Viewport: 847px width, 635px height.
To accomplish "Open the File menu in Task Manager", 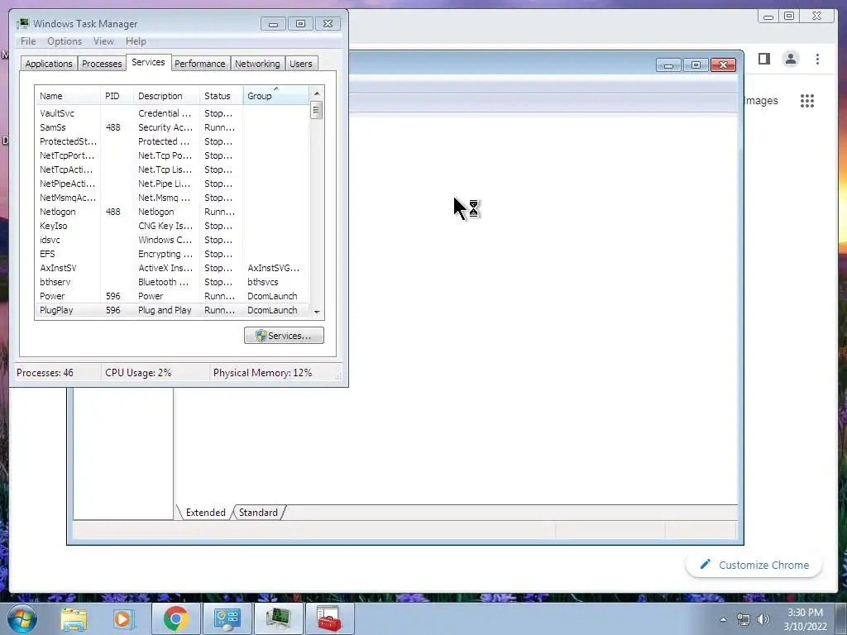I will tap(28, 41).
